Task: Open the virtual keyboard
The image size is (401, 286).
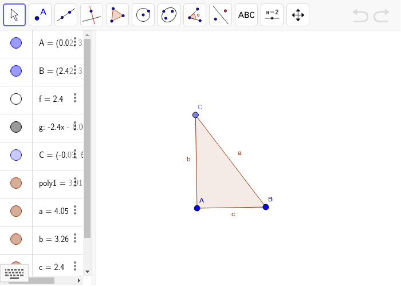Action: point(14,273)
